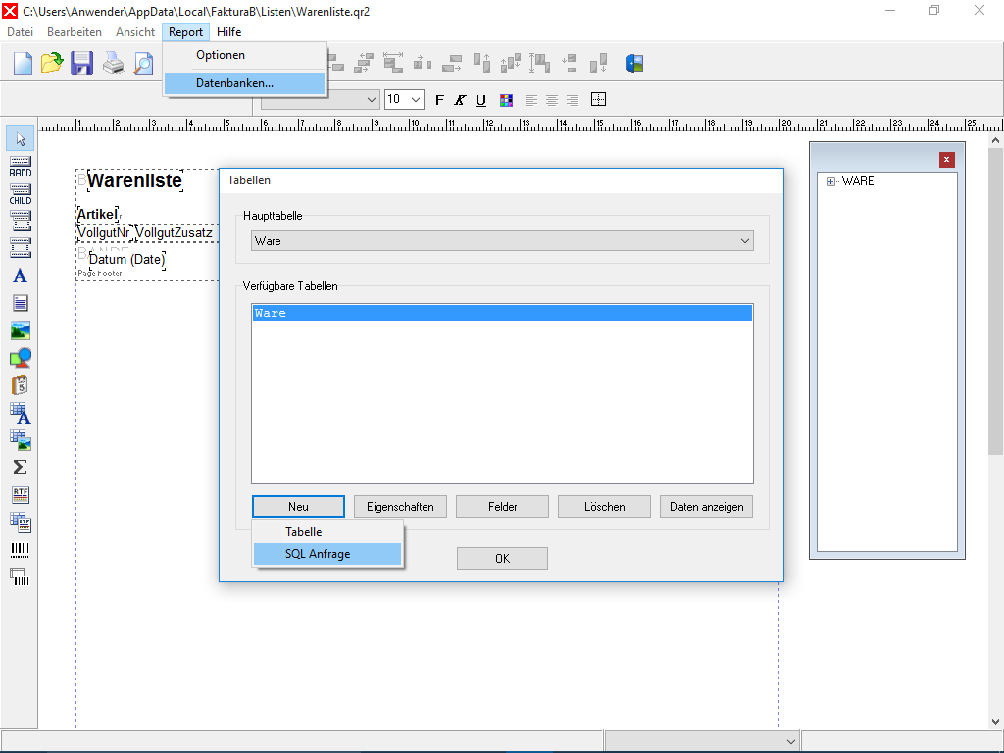Select the RTF rich text tool
Screen dimensions: 1004x753
pos(21,495)
